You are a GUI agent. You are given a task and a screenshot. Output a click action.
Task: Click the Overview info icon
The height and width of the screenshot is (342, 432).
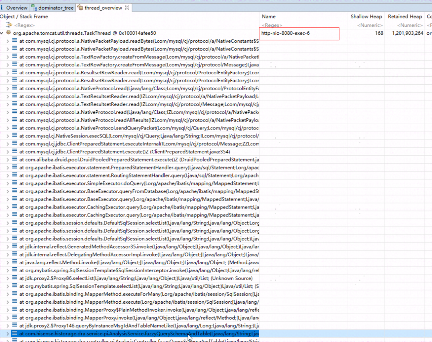(2, 8)
